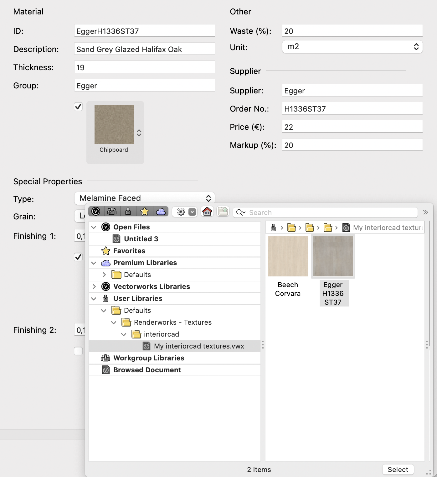Open the Chipboard texture swatch picker

tap(115, 132)
